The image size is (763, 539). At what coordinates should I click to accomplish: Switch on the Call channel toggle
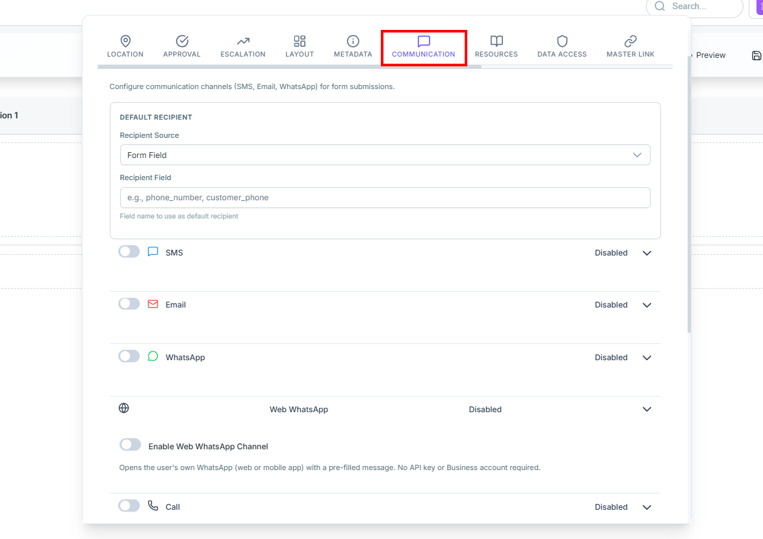(x=129, y=506)
